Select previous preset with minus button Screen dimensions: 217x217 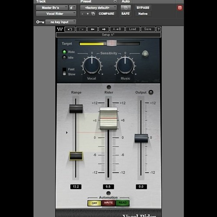(82, 14)
